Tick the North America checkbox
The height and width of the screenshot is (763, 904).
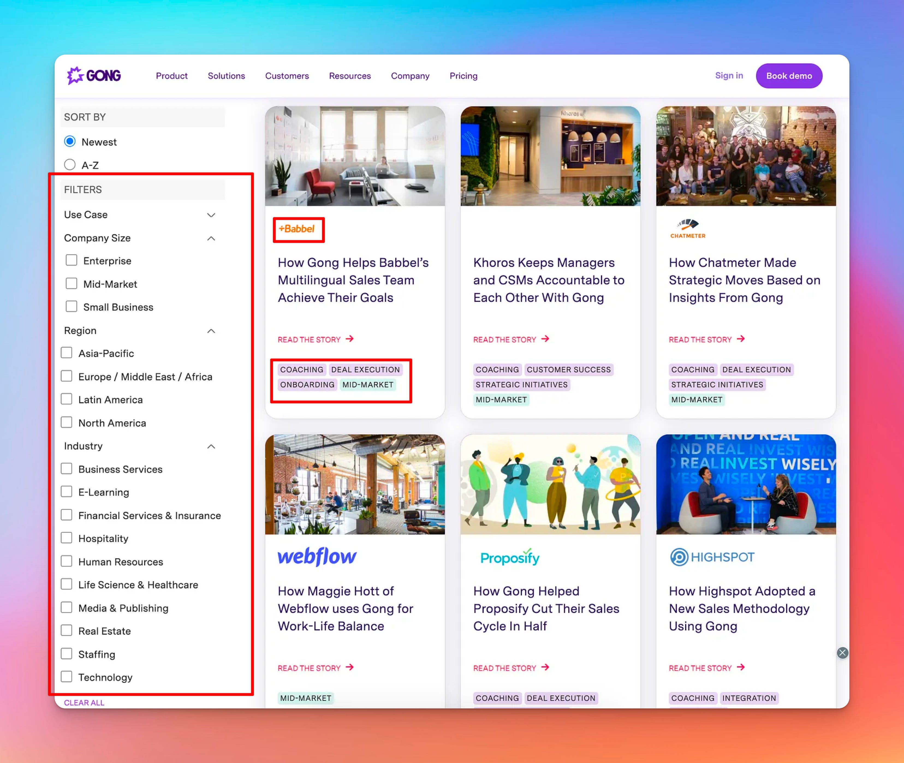(x=67, y=423)
